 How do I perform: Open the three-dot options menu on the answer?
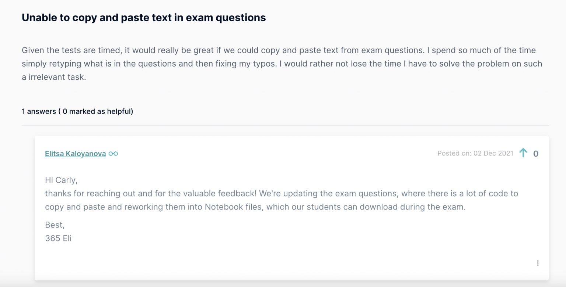coord(538,263)
